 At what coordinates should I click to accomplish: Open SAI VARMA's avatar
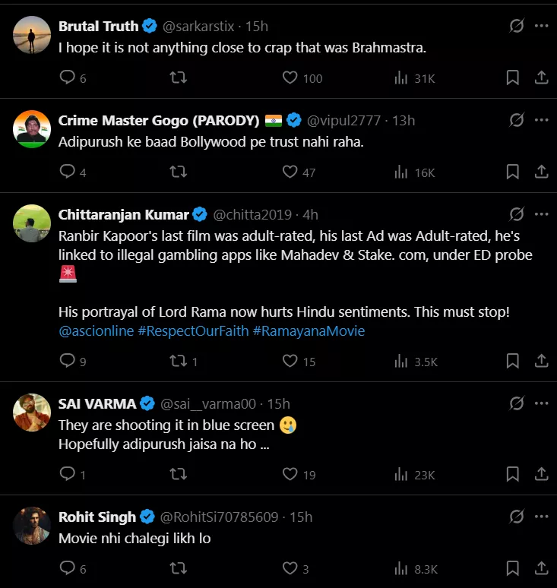coord(32,413)
